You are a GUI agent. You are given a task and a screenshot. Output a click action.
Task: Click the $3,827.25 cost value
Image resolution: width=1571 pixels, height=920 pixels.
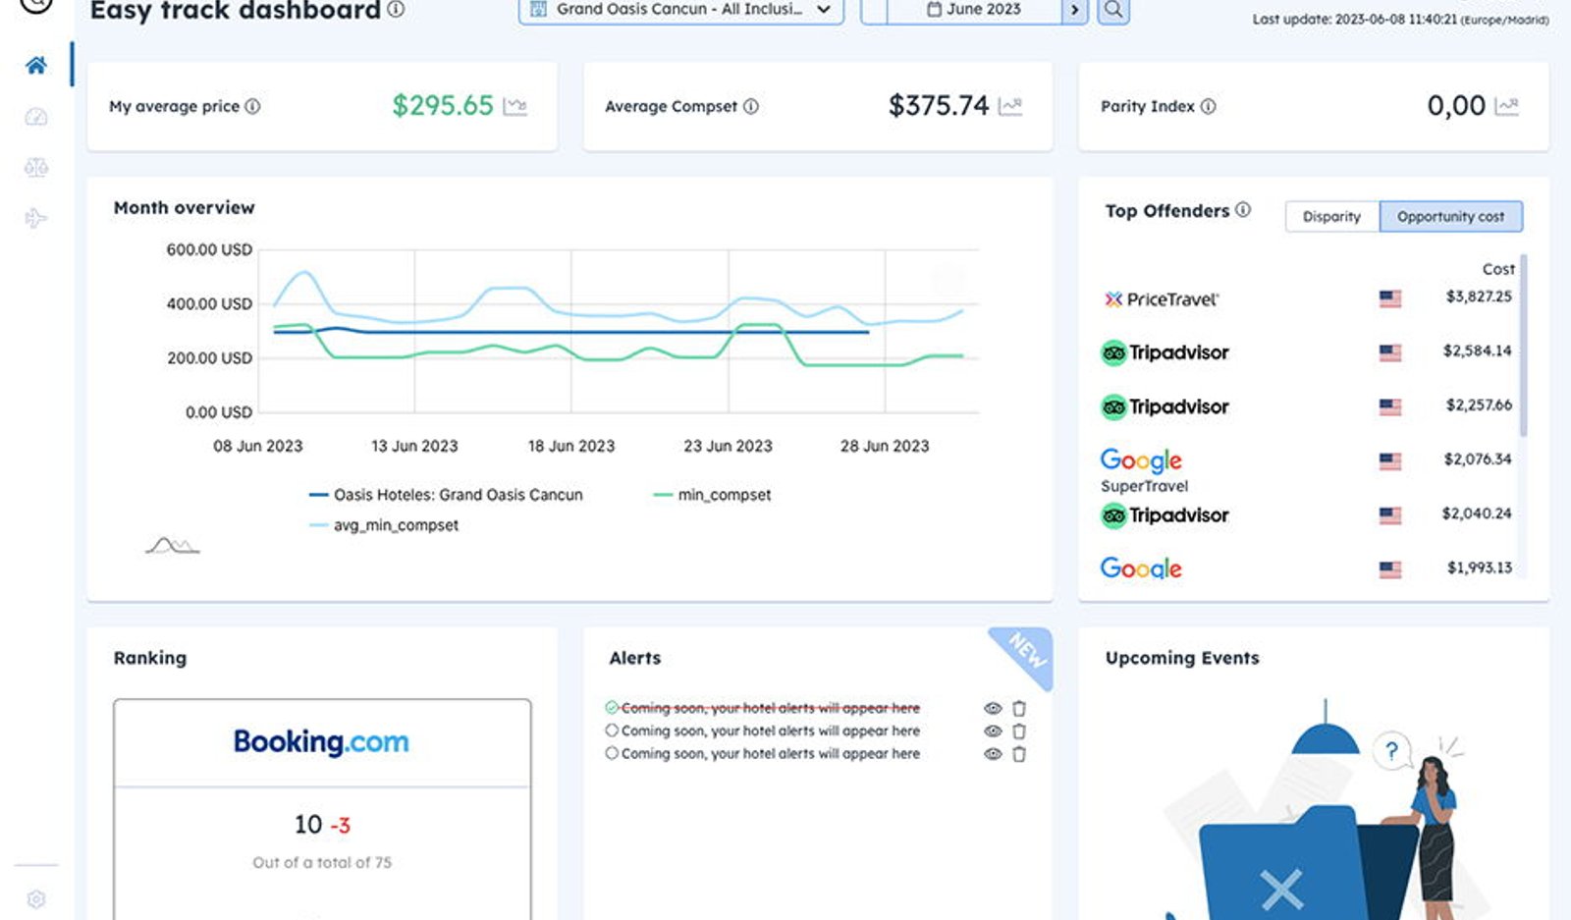click(1478, 297)
